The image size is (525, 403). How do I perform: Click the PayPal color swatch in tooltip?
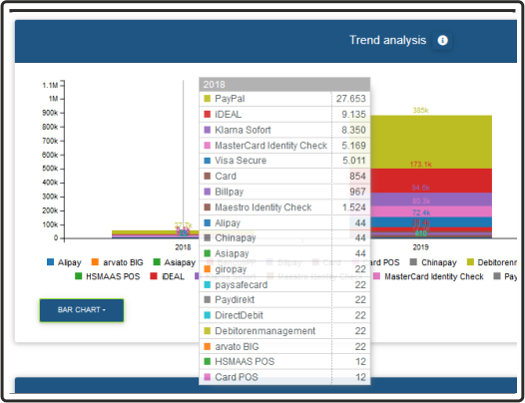[208, 99]
